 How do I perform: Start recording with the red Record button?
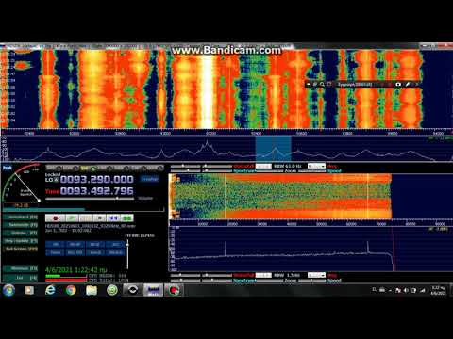point(55,218)
